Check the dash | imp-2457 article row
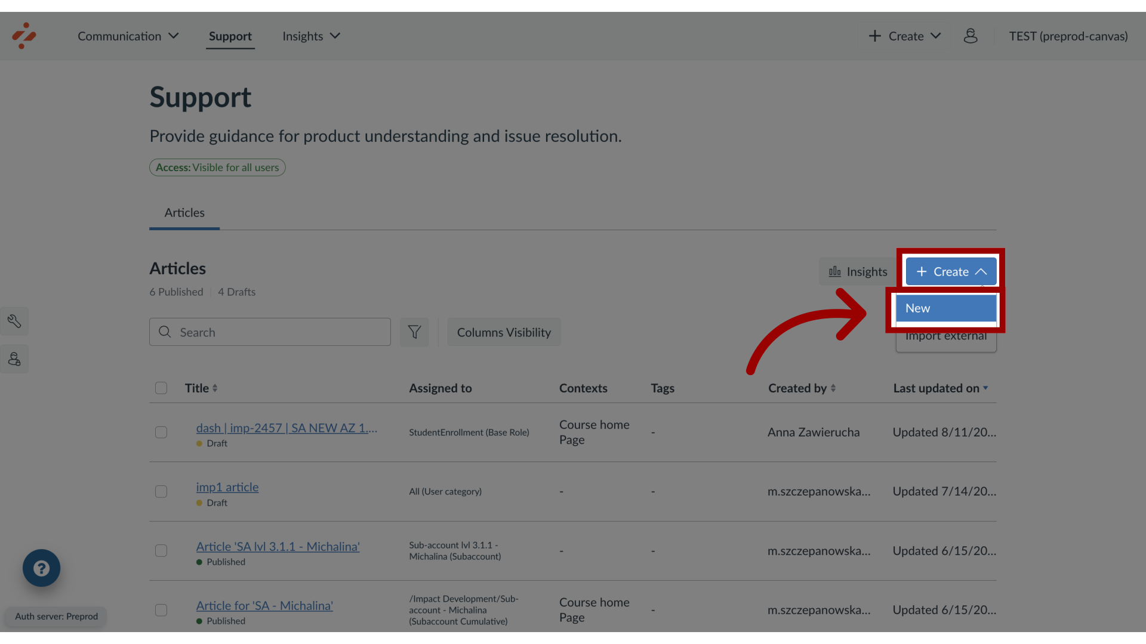The image size is (1146, 644). pos(161,432)
